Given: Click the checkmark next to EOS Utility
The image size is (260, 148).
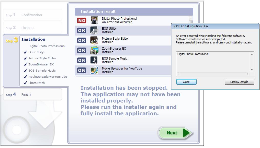Looking at the screenshot, I should click(x=25, y=52).
